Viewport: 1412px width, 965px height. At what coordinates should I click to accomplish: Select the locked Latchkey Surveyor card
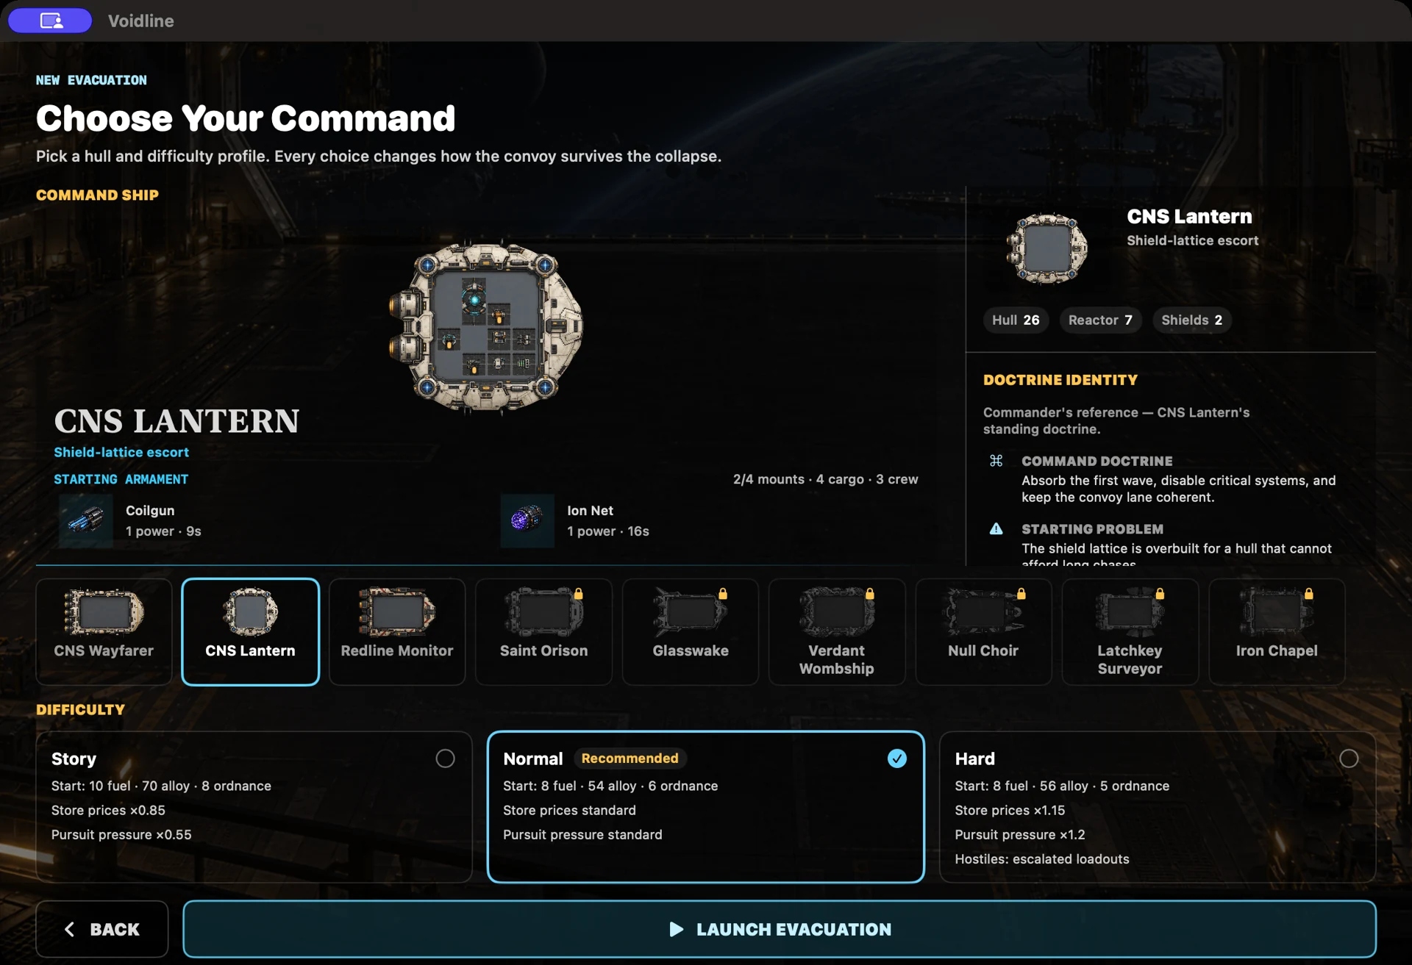(1130, 631)
